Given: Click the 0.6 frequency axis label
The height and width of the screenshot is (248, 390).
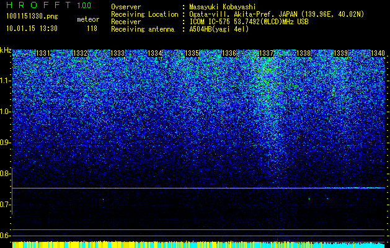Looking at the screenshot, I should coord(5,236).
